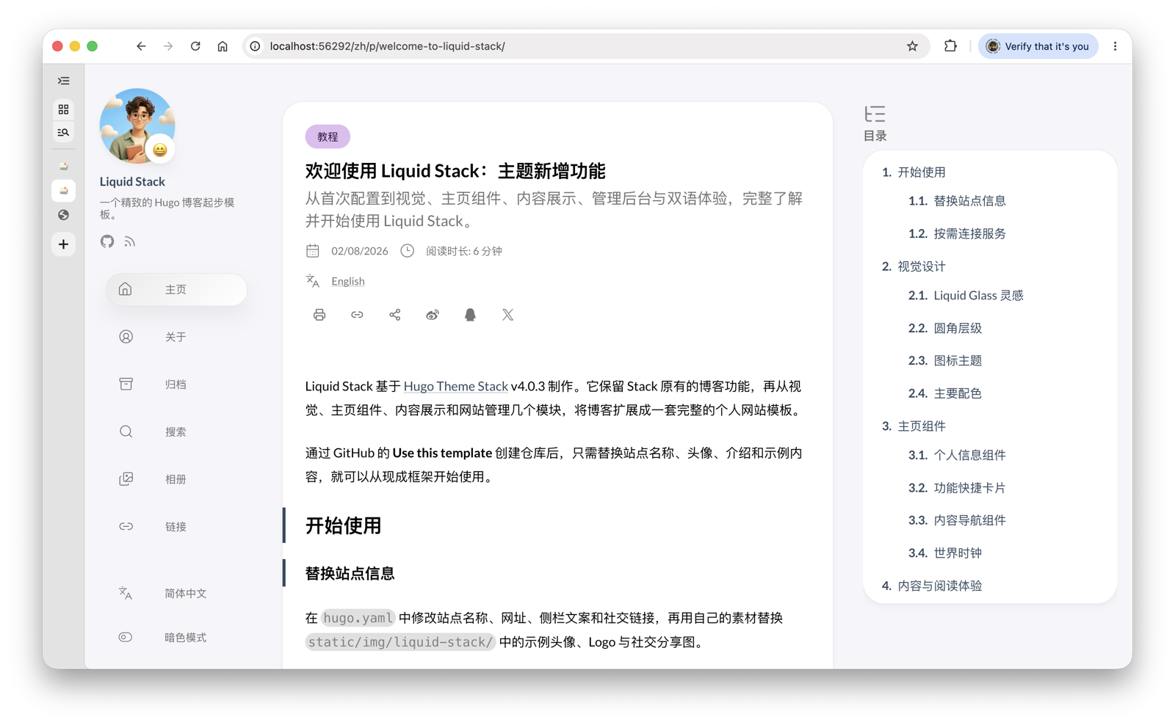This screenshot has width=1175, height=725.
Task: Click the 阅读时长: 6 分钟 reading time
Action: (x=464, y=251)
